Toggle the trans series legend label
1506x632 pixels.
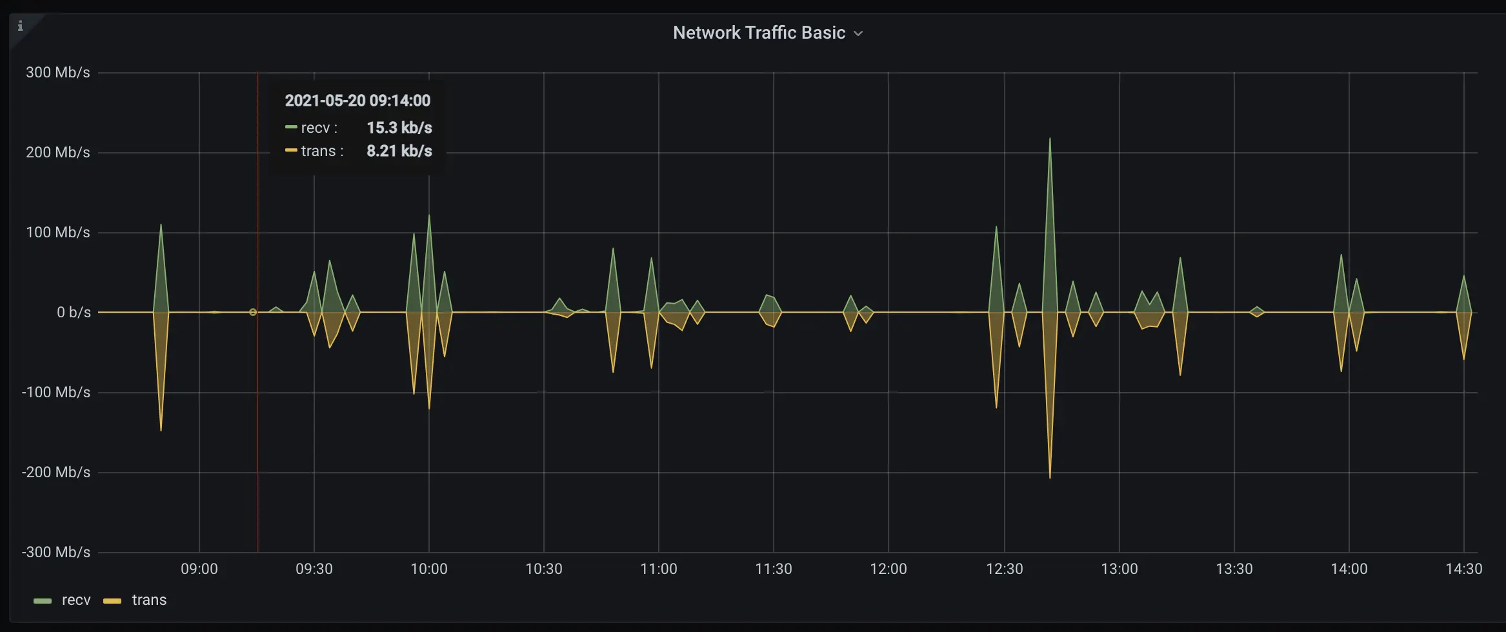point(149,600)
